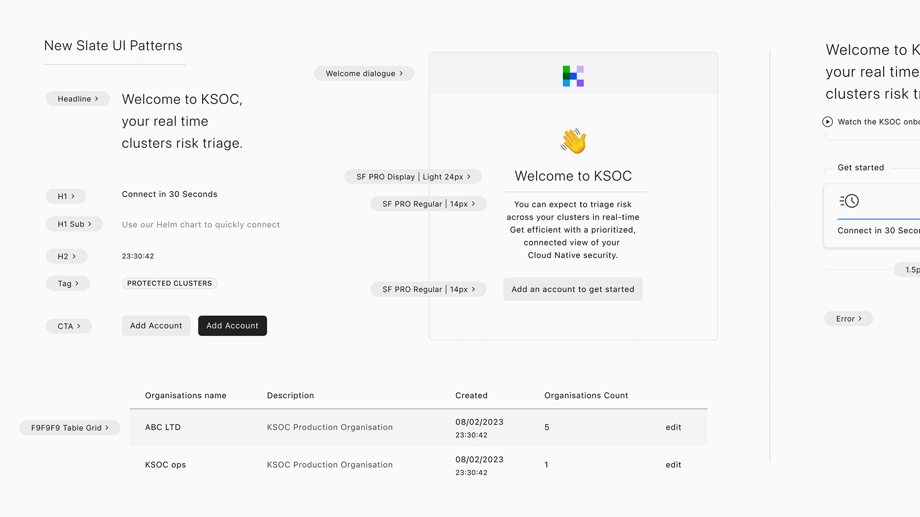Click the play icon beside Watch the KSOC
The height and width of the screenshot is (517, 920).
(x=828, y=122)
